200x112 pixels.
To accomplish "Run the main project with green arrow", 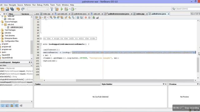I will pos(62,9).
